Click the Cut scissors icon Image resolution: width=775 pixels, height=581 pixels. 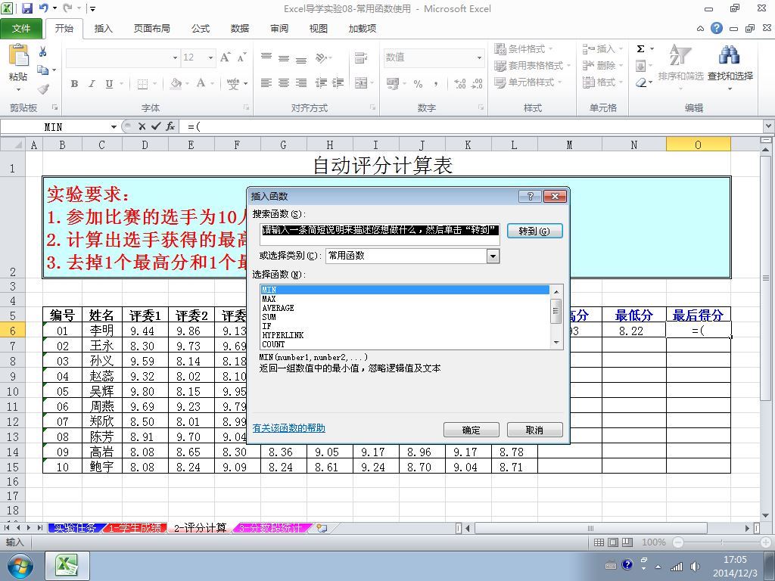click(x=43, y=51)
